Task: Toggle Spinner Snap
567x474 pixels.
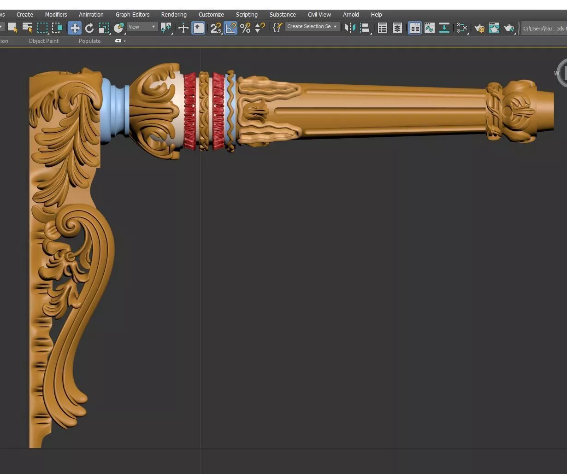Action: click(x=260, y=28)
